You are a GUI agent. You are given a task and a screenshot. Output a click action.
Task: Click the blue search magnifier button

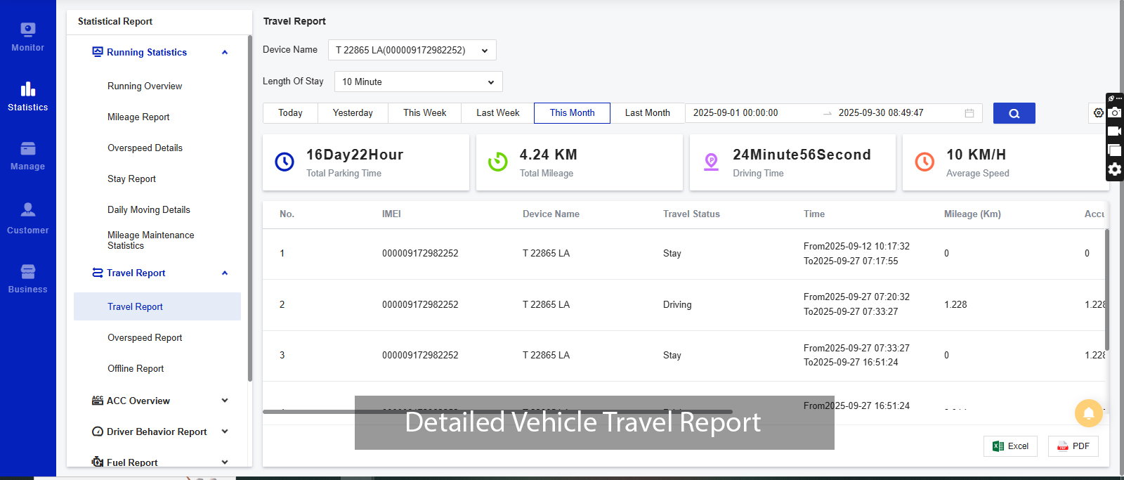[1014, 113]
